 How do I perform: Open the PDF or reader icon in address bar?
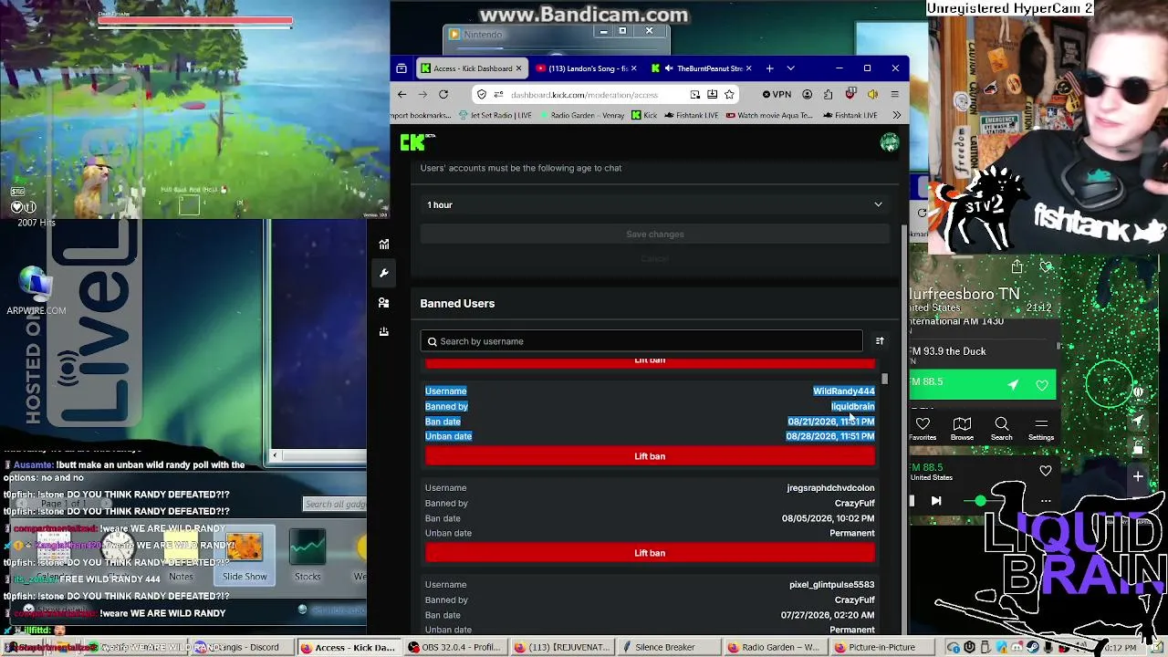click(695, 94)
